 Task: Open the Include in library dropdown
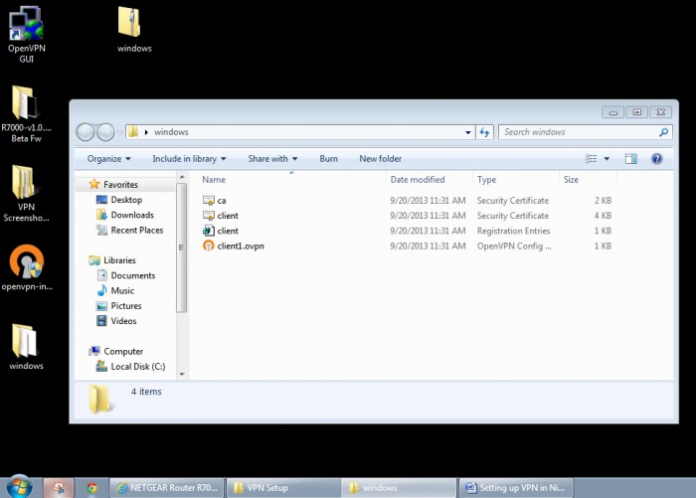click(x=189, y=158)
